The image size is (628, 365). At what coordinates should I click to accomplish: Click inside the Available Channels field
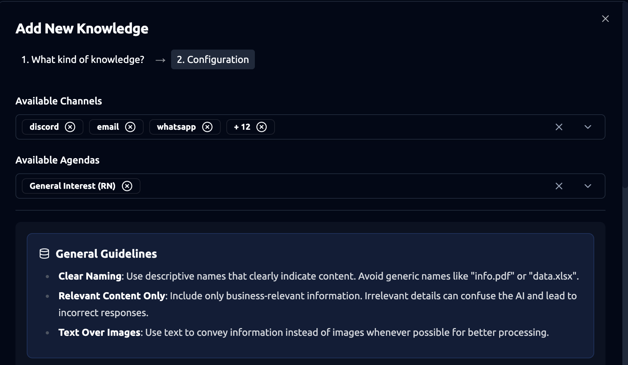click(405, 127)
